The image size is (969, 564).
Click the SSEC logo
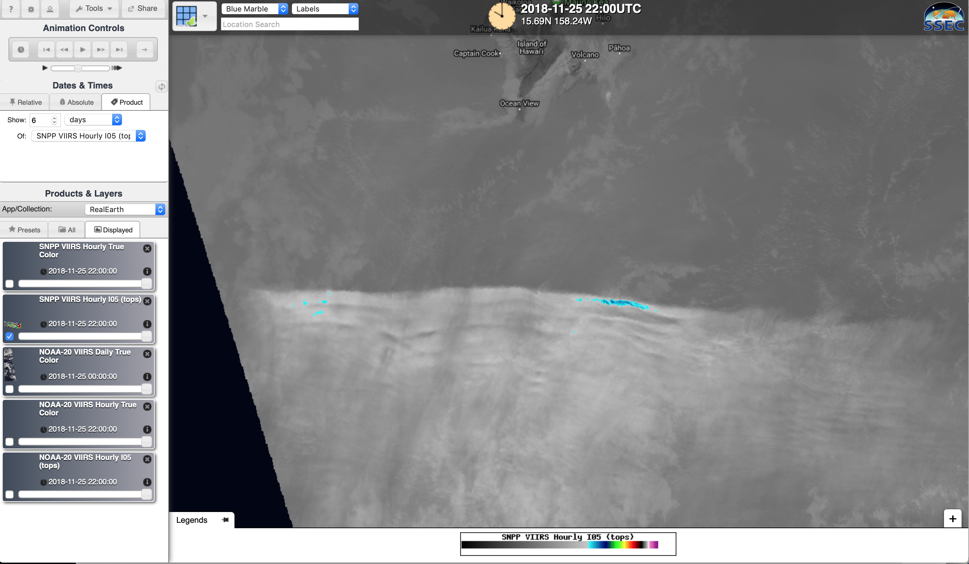tap(944, 17)
